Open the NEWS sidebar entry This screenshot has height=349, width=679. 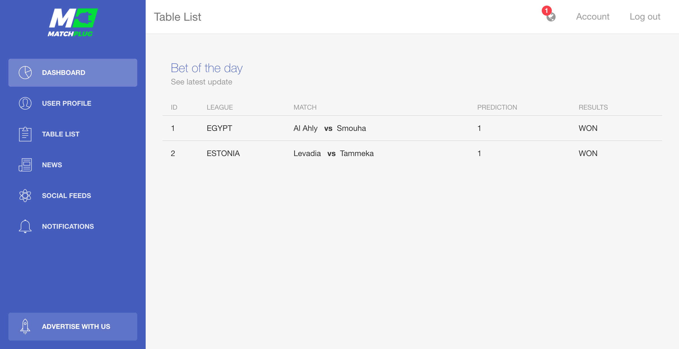tap(73, 165)
